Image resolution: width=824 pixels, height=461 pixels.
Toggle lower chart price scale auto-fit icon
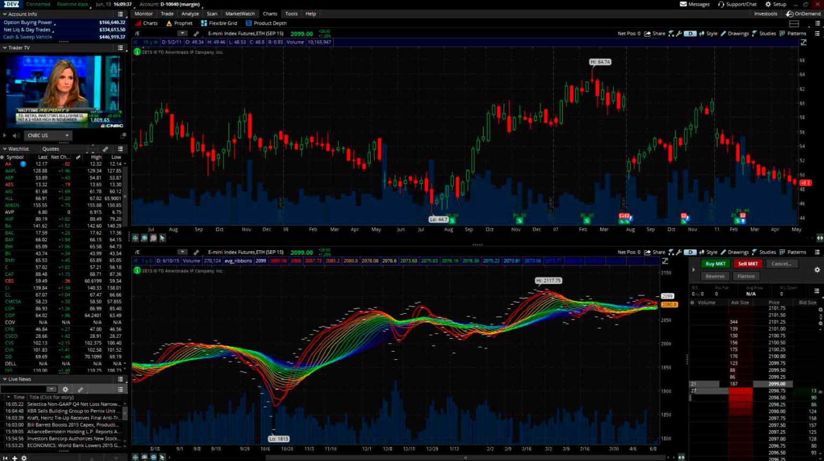665,261
